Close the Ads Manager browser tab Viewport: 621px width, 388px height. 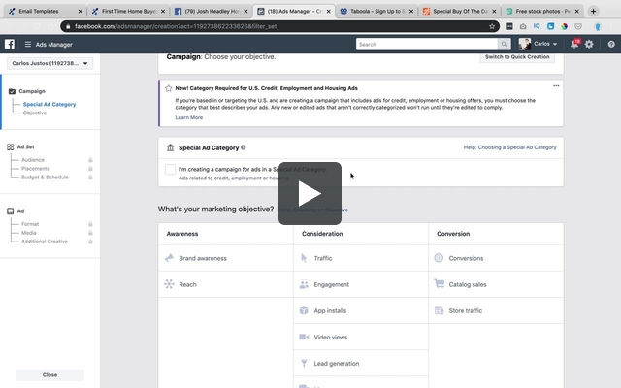pyautogui.click(x=328, y=11)
